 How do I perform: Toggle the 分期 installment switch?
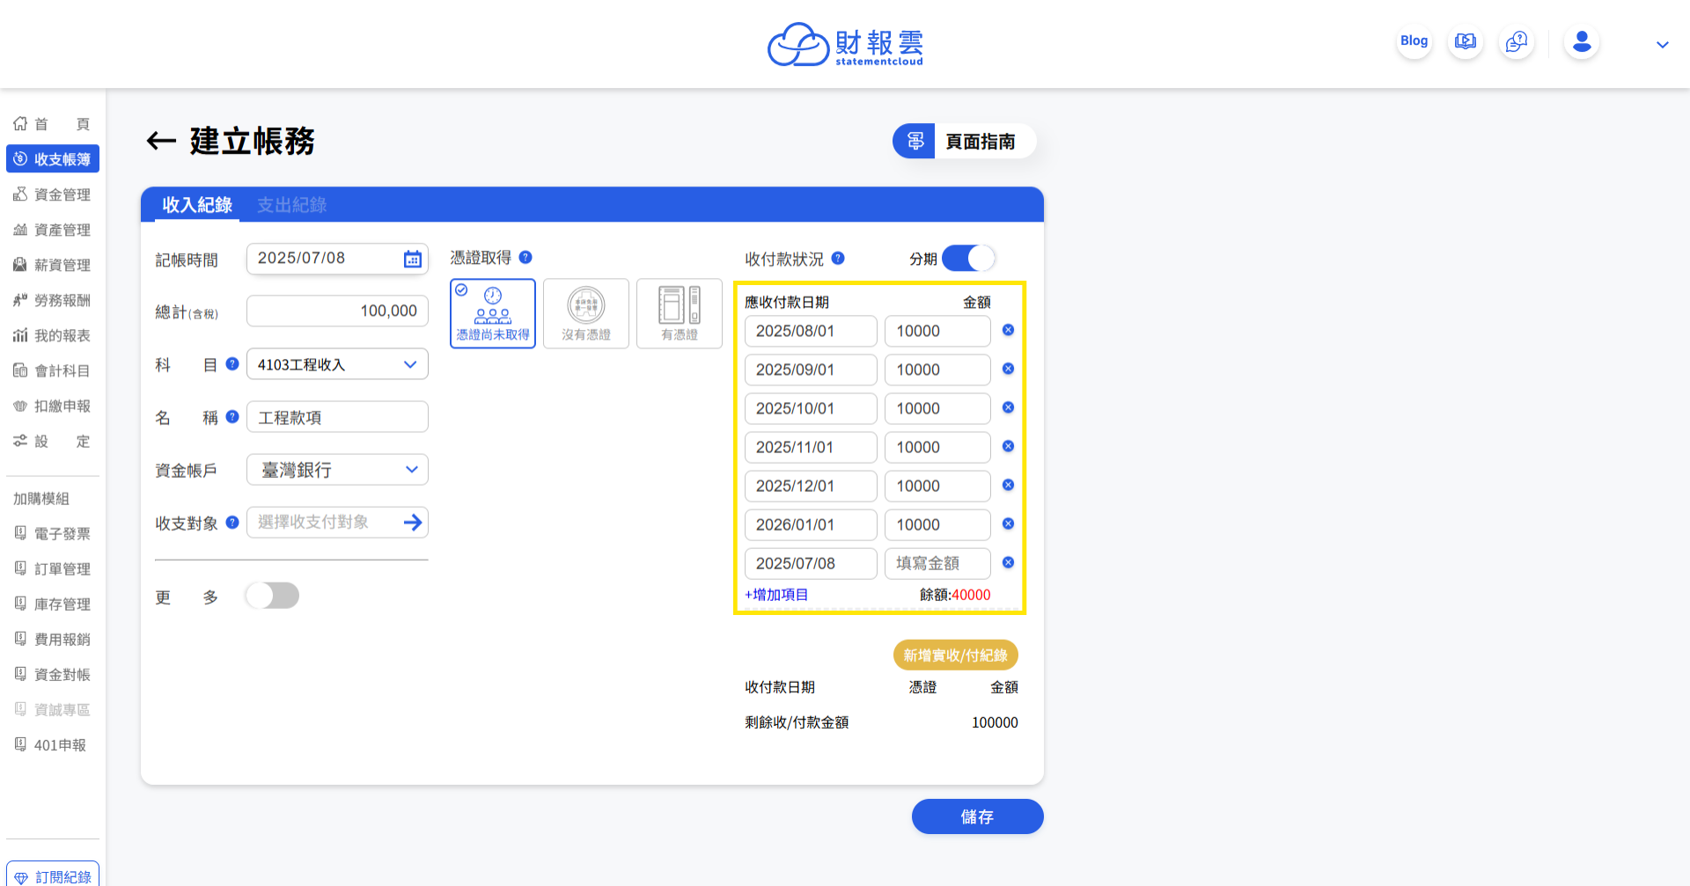click(x=968, y=259)
